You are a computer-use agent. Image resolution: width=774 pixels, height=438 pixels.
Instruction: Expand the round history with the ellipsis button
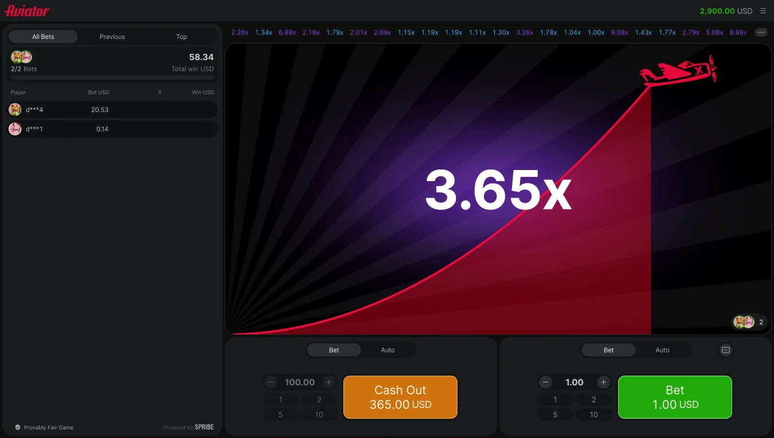tap(761, 33)
